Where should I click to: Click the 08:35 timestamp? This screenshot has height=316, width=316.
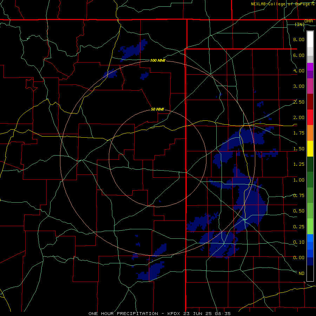223,314
